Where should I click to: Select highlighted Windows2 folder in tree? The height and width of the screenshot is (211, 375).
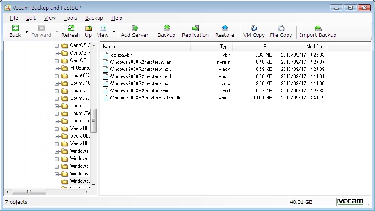coord(80,181)
